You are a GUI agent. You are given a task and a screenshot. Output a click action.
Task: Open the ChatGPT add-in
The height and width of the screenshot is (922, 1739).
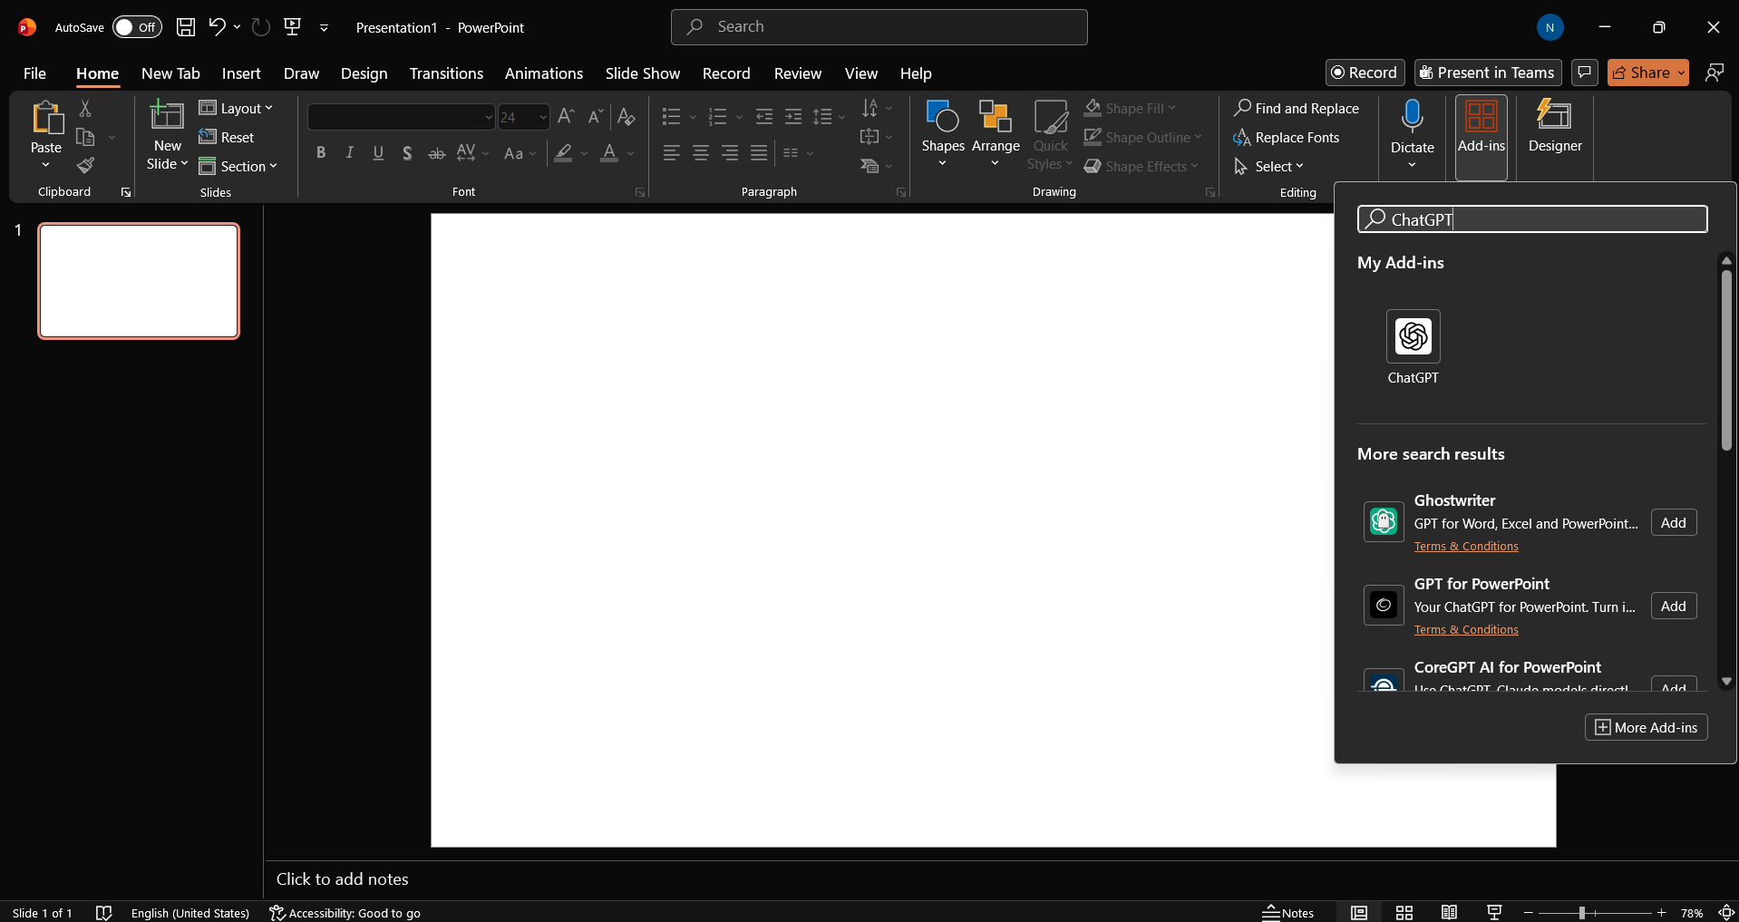pos(1413,347)
